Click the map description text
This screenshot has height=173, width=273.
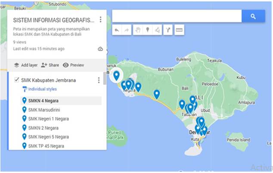(x=51, y=31)
